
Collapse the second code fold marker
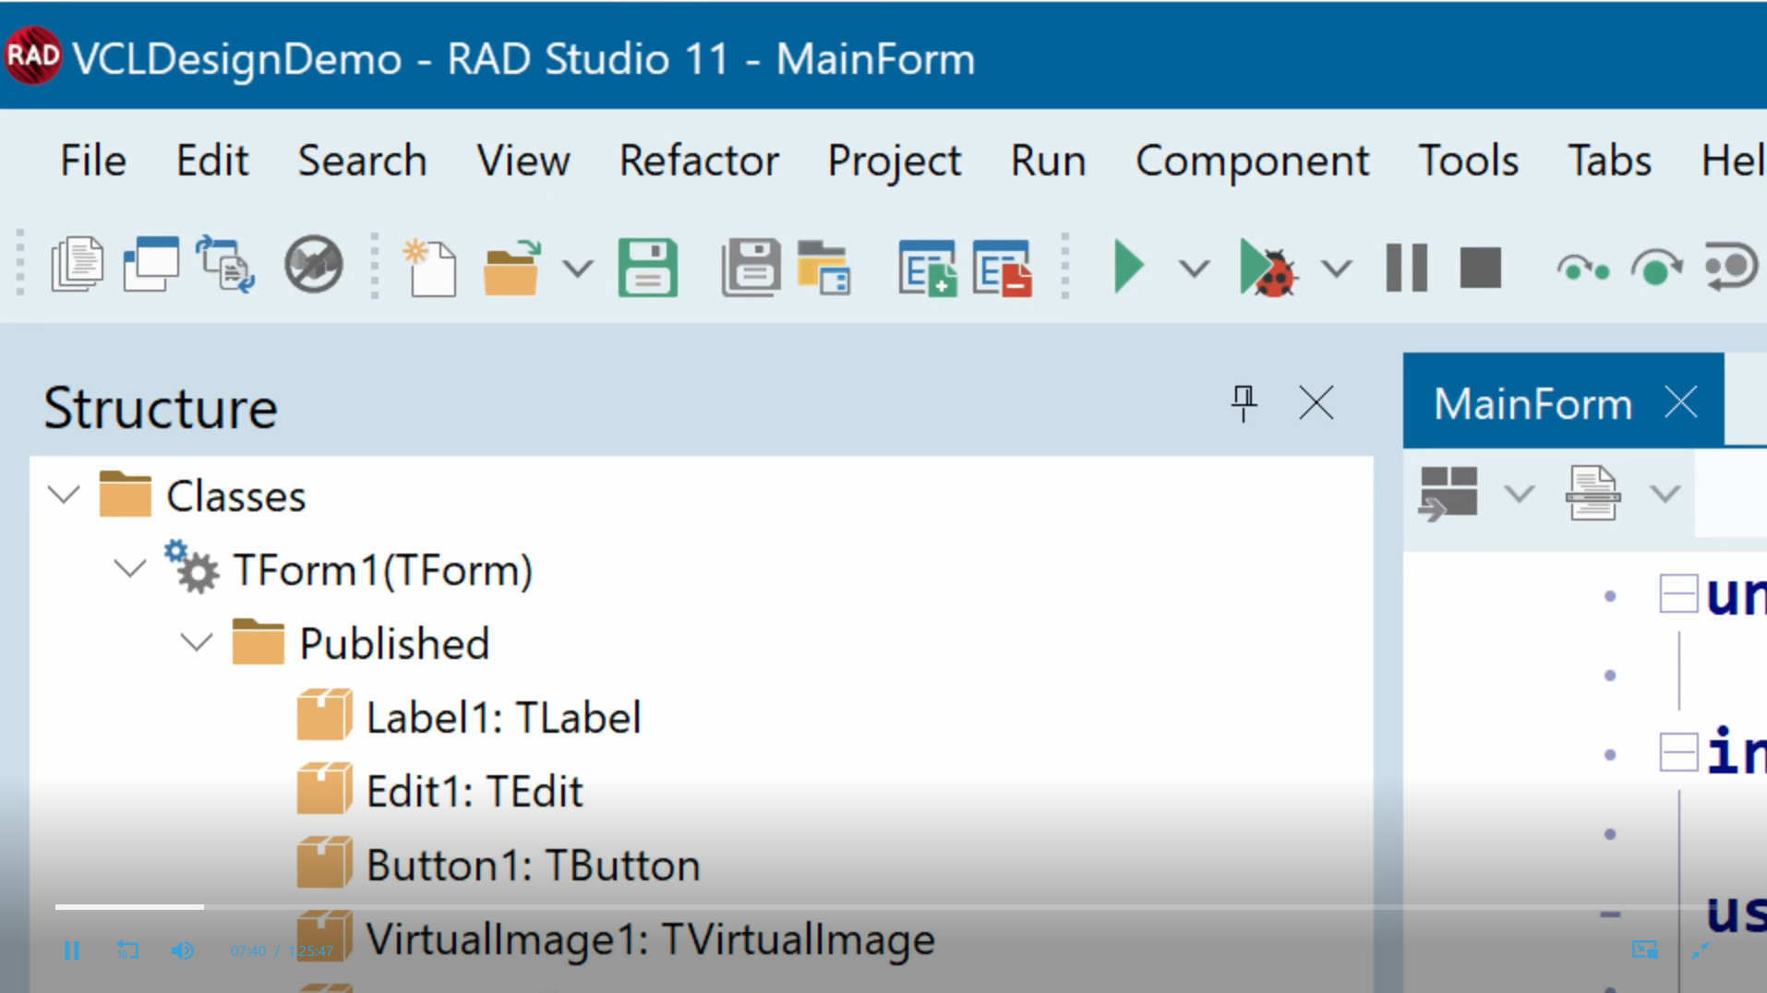pyautogui.click(x=1678, y=752)
